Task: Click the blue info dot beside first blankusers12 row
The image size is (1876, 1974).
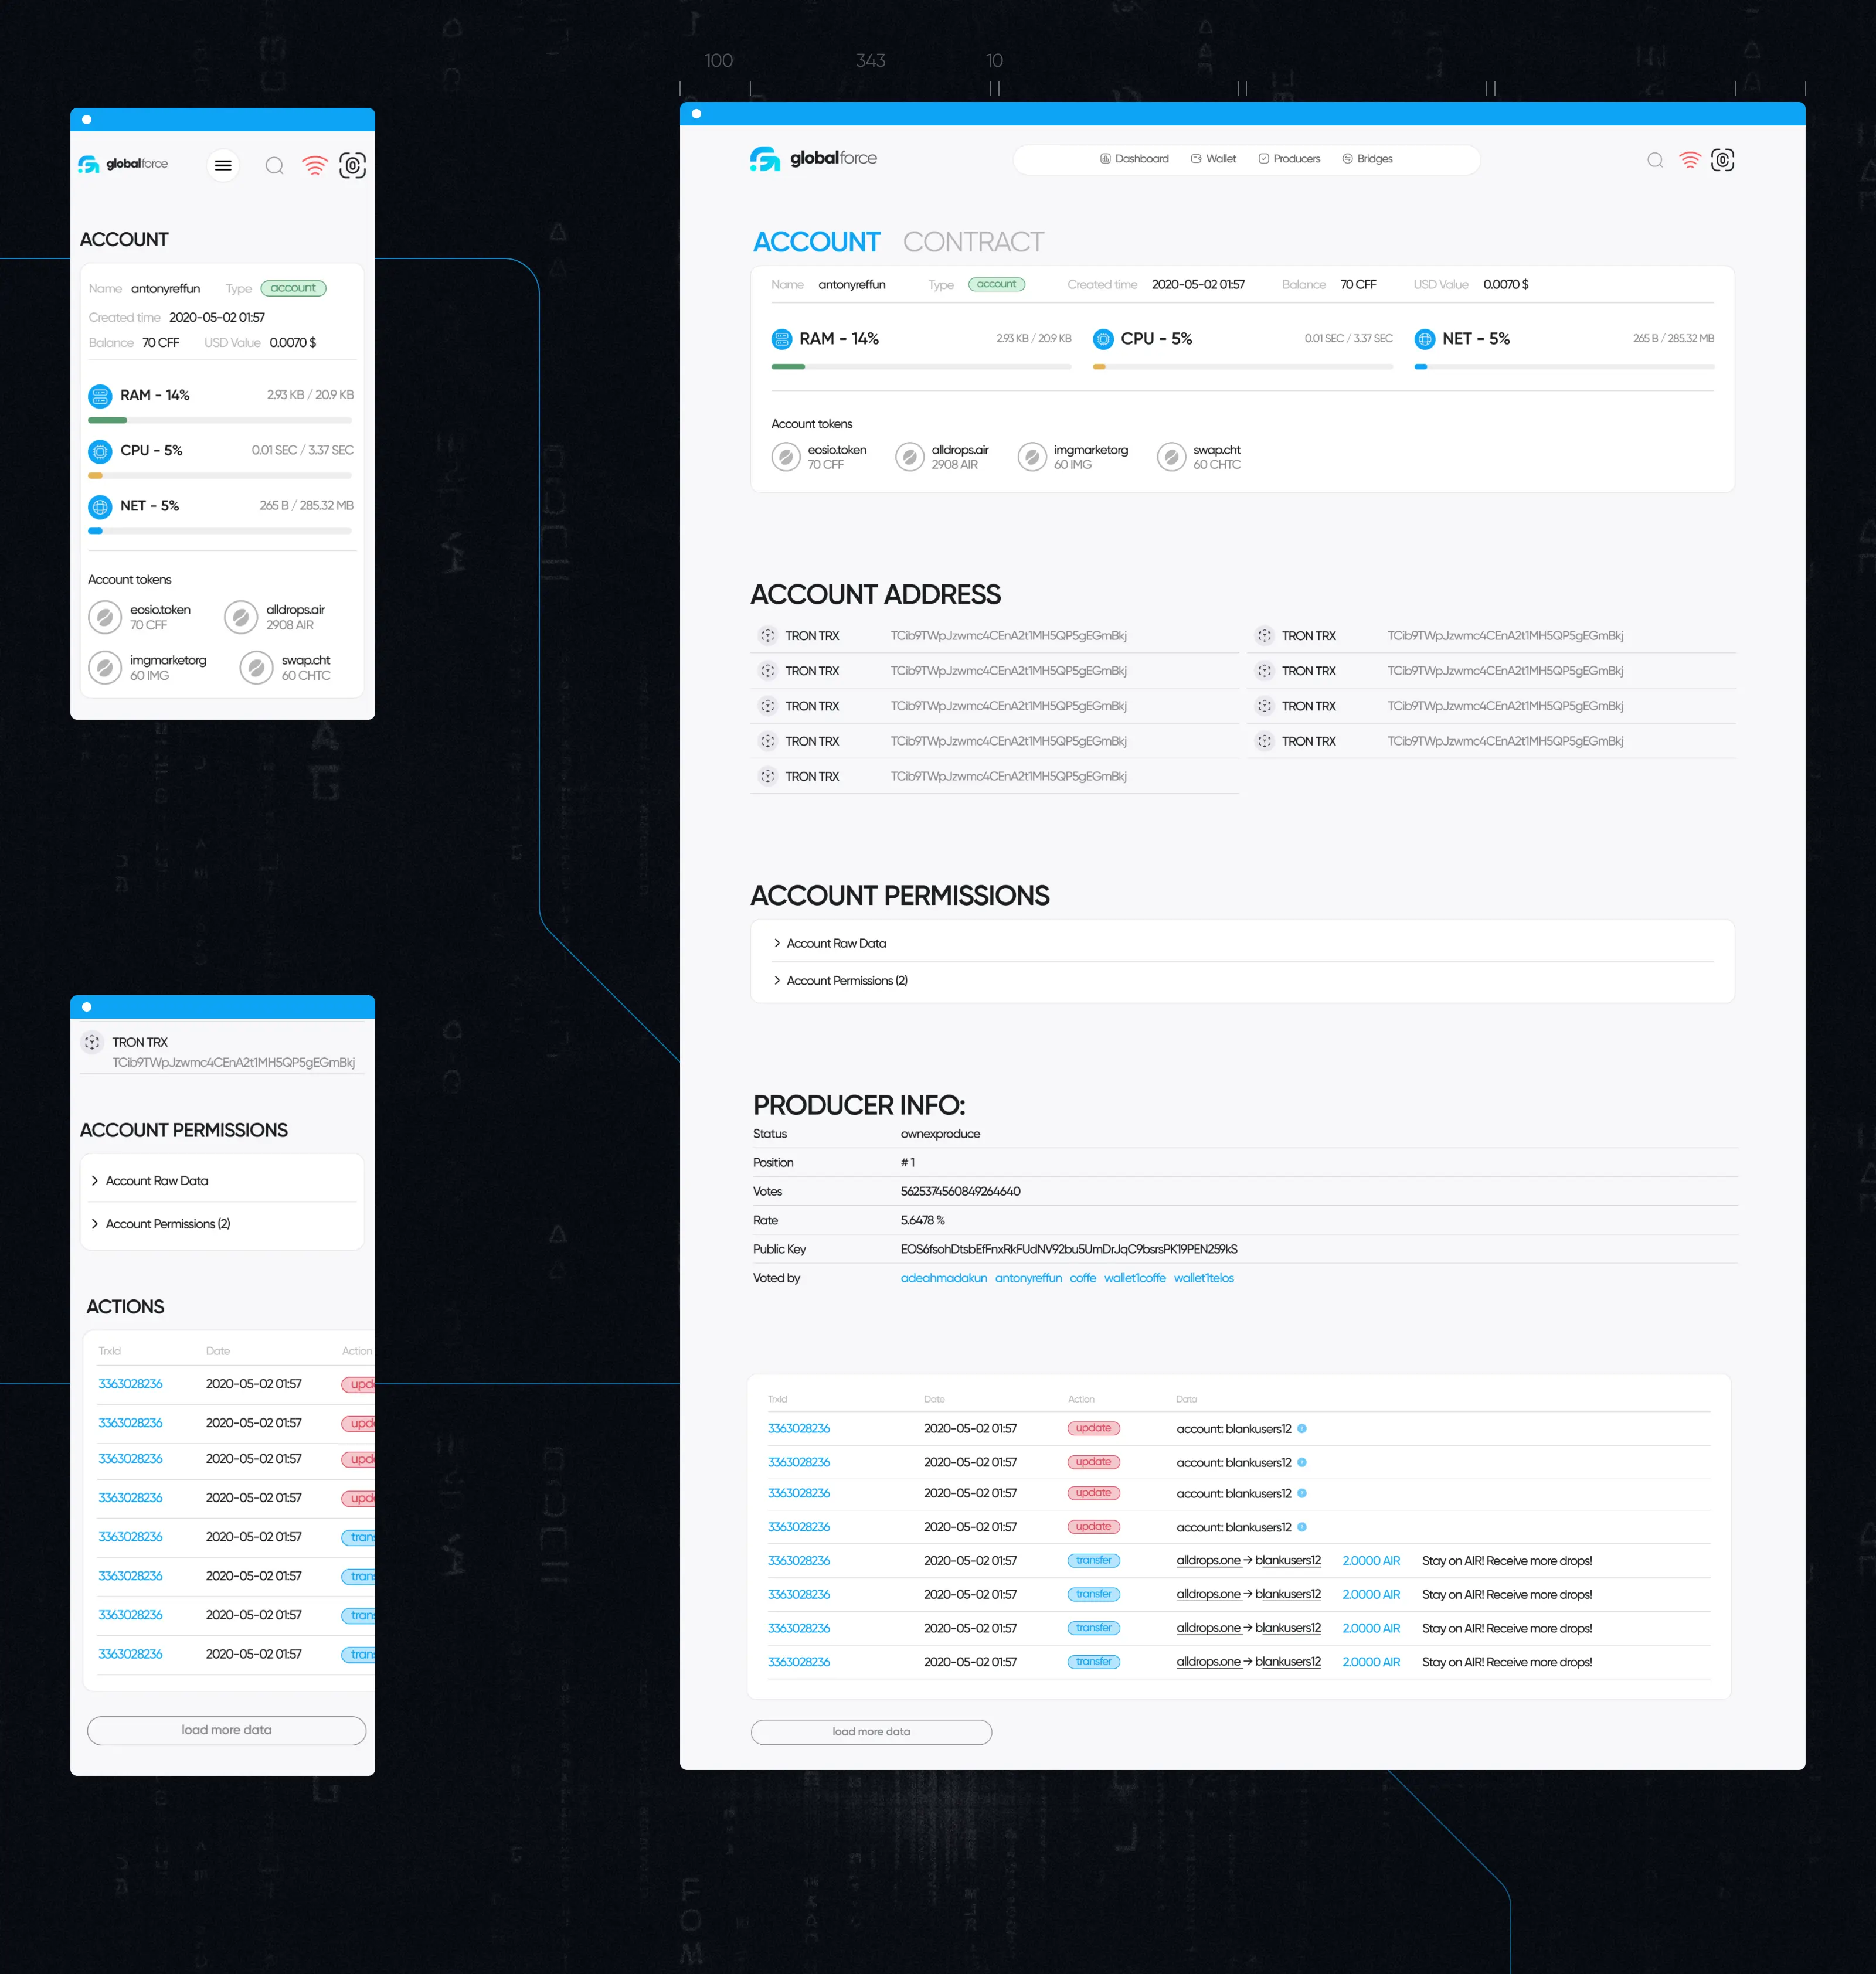Action: point(1302,1428)
